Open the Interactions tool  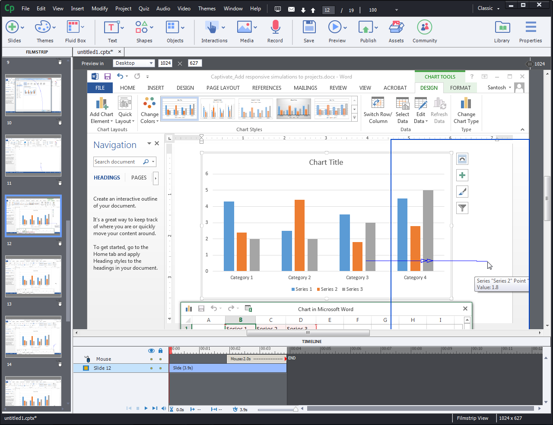point(211,27)
